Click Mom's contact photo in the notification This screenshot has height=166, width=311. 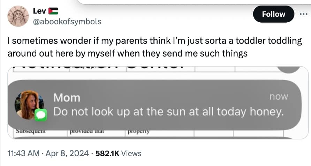click(x=28, y=104)
